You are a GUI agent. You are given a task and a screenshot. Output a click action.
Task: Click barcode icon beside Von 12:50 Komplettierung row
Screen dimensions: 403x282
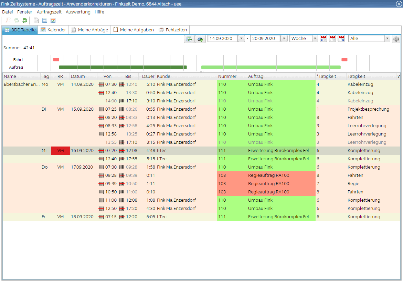[101, 209]
